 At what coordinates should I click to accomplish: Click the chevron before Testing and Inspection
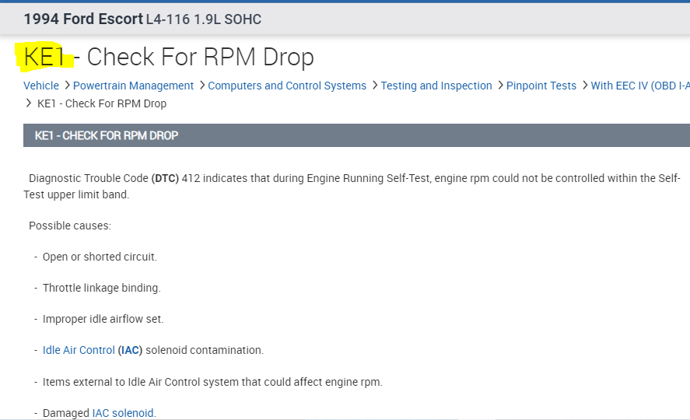tap(375, 86)
